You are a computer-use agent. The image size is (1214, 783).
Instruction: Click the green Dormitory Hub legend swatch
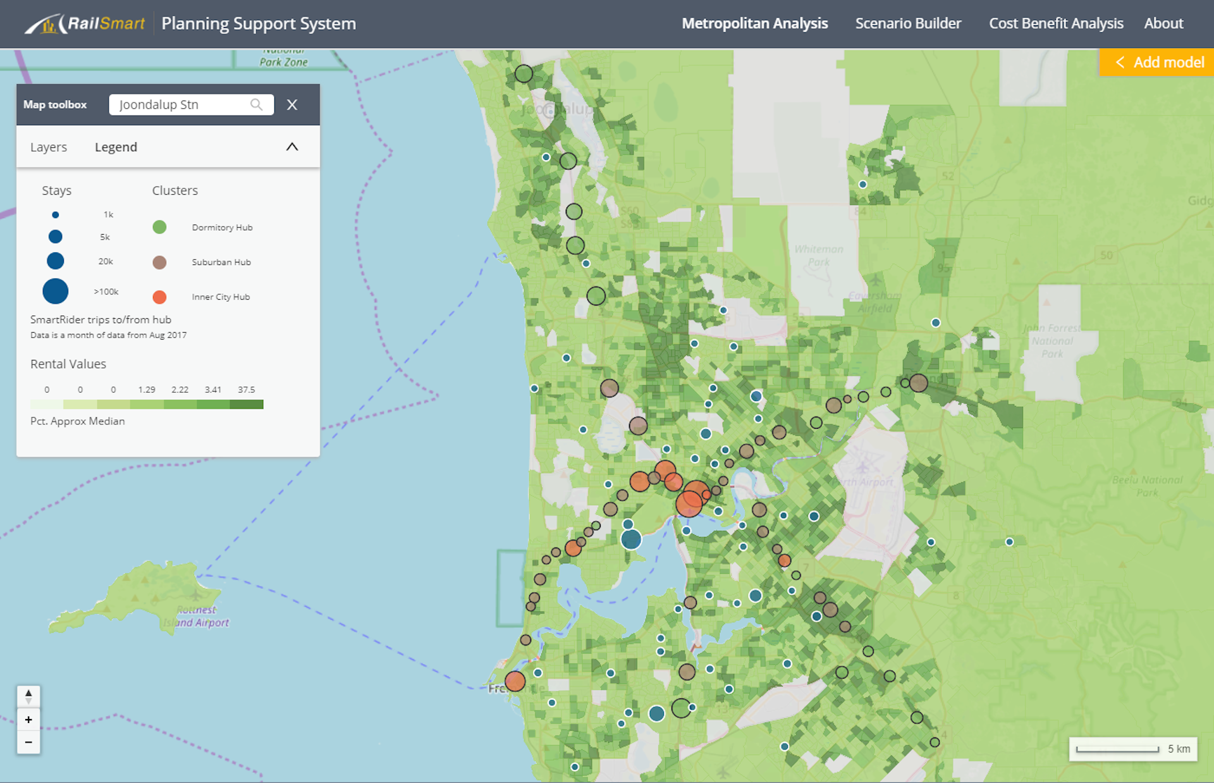tap(159, 227)
